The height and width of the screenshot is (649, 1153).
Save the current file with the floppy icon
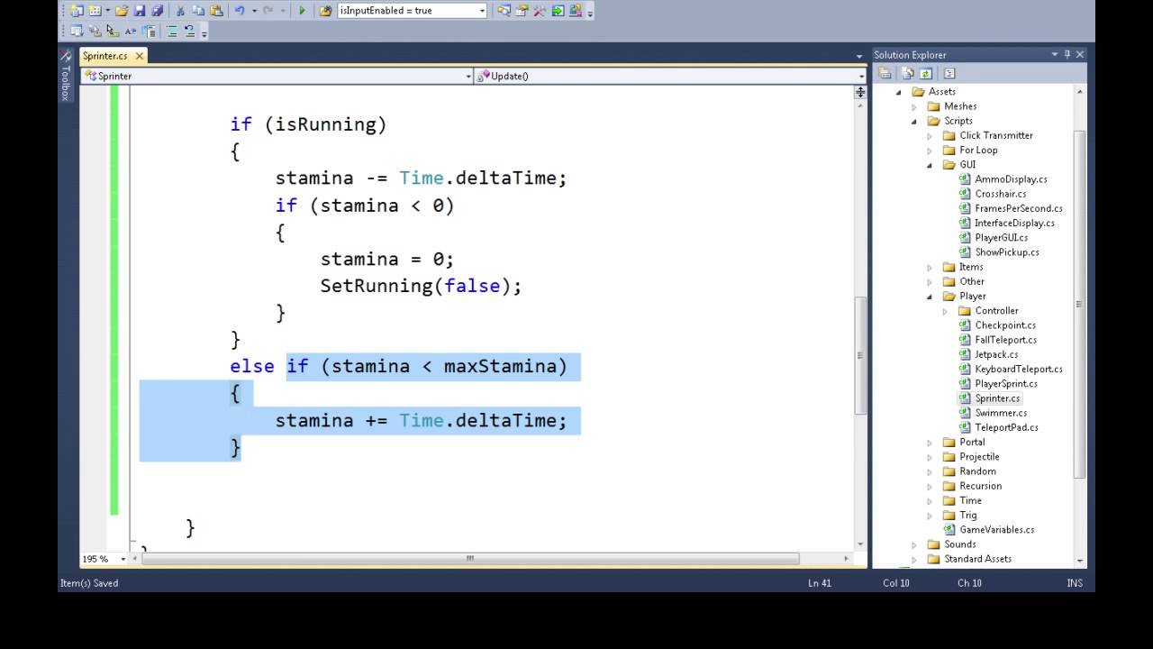(140, 11)
